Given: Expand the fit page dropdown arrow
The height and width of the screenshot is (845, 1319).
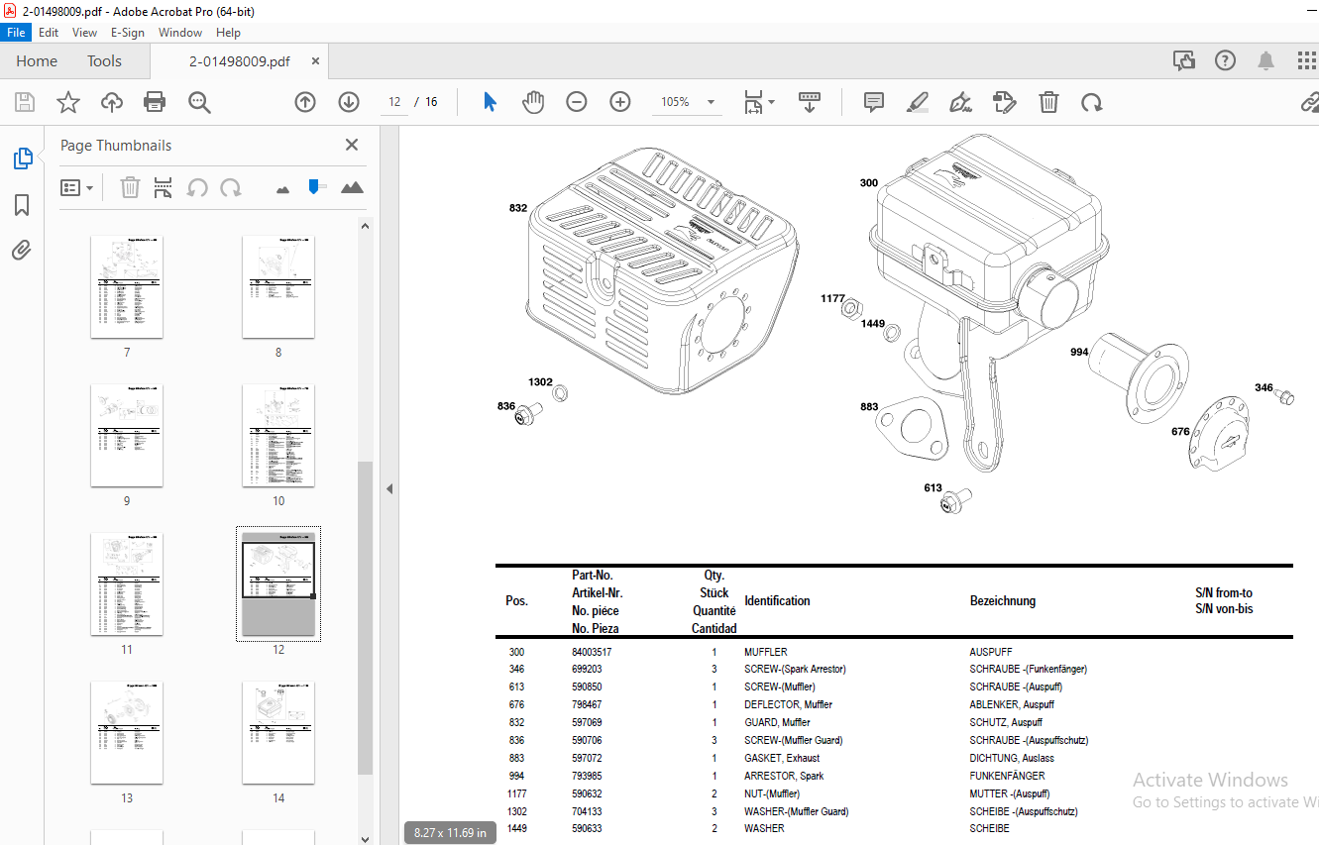Looking at the screenshot, I should click(x=771, y=102).
